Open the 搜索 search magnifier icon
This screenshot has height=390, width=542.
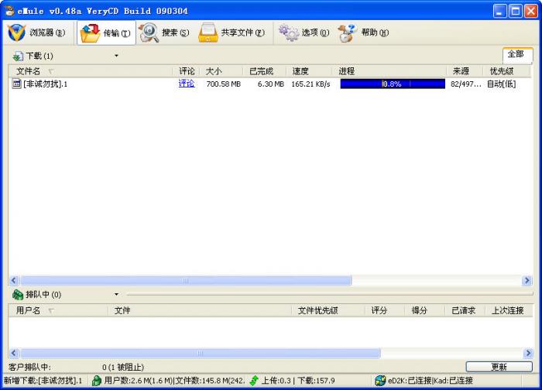click(149, 32)
